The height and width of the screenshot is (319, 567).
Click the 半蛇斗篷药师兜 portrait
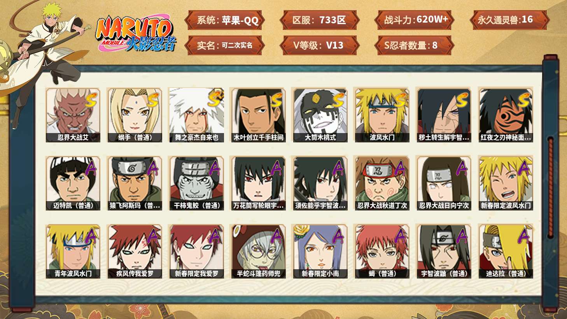click(258, 251)
